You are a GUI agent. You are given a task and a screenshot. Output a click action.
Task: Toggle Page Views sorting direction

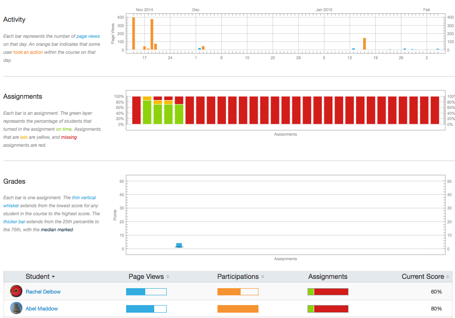(168, 276)
